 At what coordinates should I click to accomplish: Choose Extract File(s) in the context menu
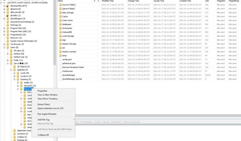pos(44,104)
